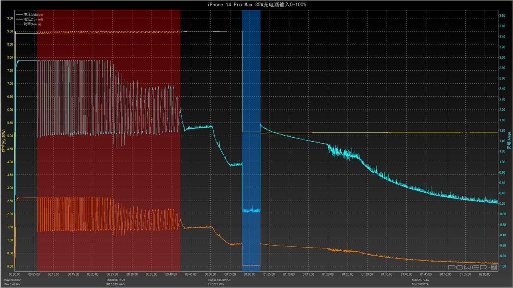Screen dimensions: 513x288
Task: Click the POWER-Z logo watermark
Action: coord(473,267)
